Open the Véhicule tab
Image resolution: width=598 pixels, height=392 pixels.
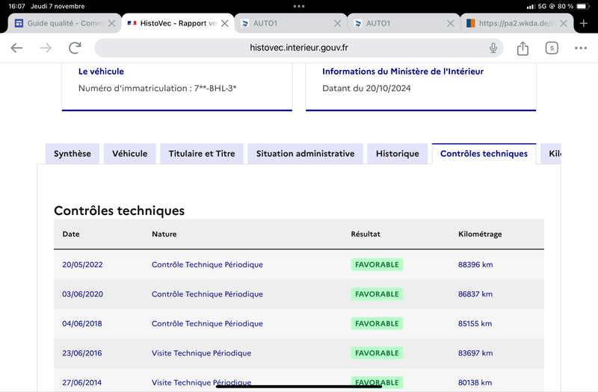[129, 154]
